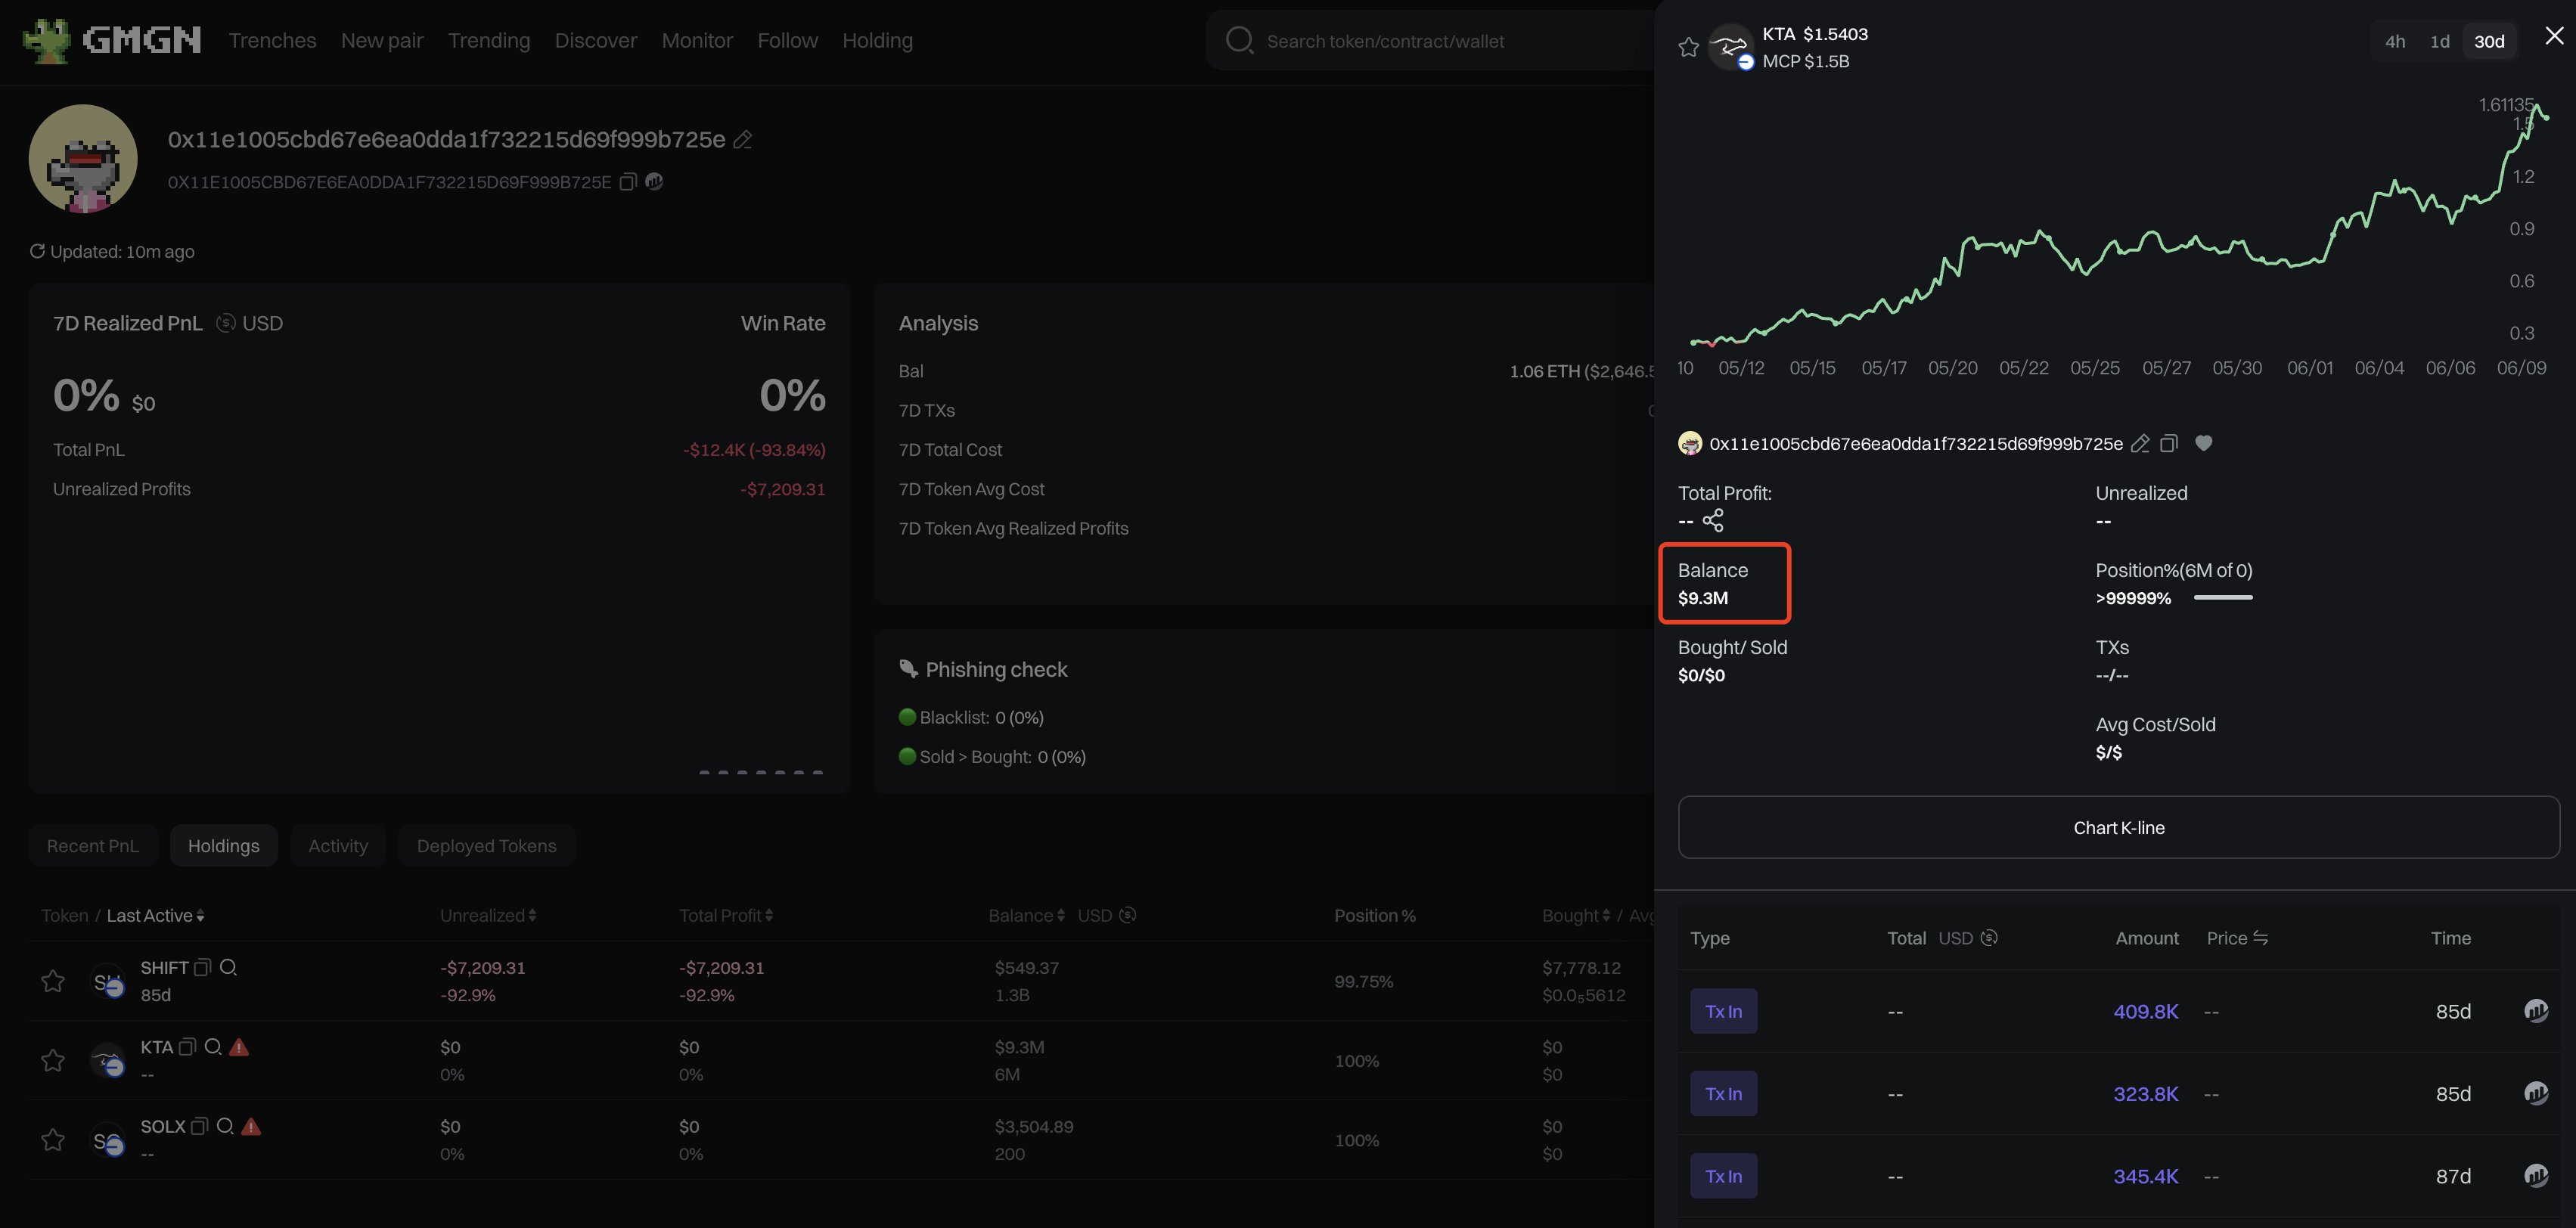
Task: Select the 1d chart timeframe
Action: click(x=2439, y=41)
